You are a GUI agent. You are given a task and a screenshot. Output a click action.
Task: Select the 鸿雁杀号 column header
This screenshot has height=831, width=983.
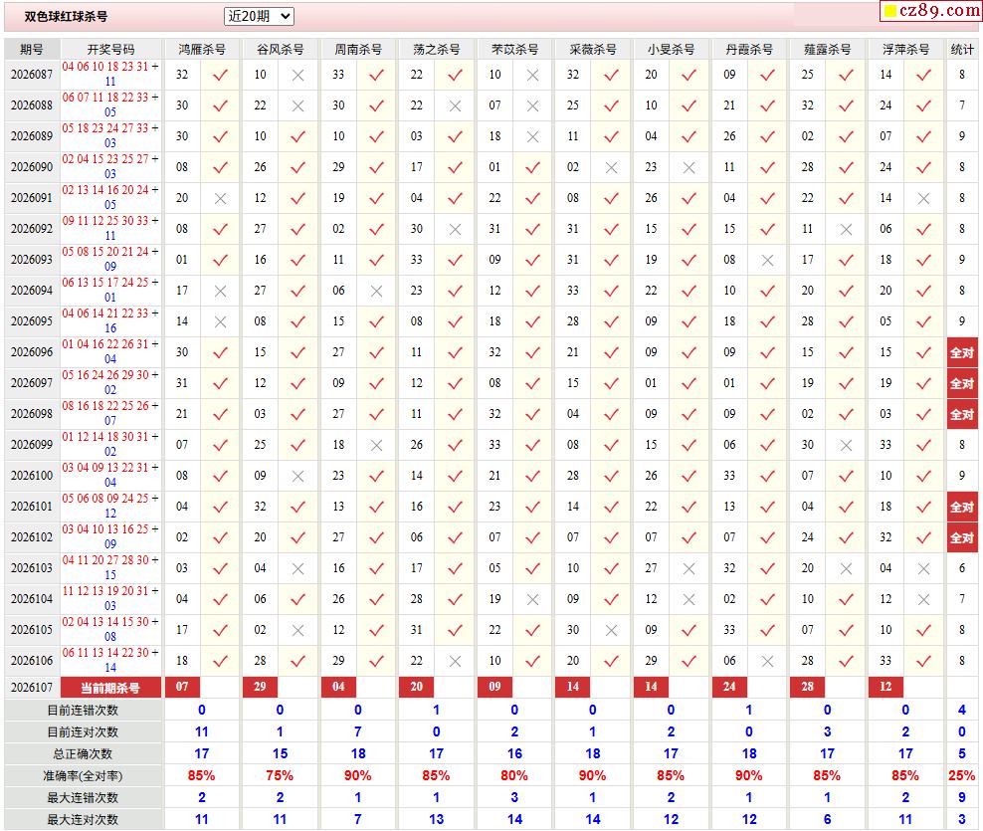coord(201,49)
